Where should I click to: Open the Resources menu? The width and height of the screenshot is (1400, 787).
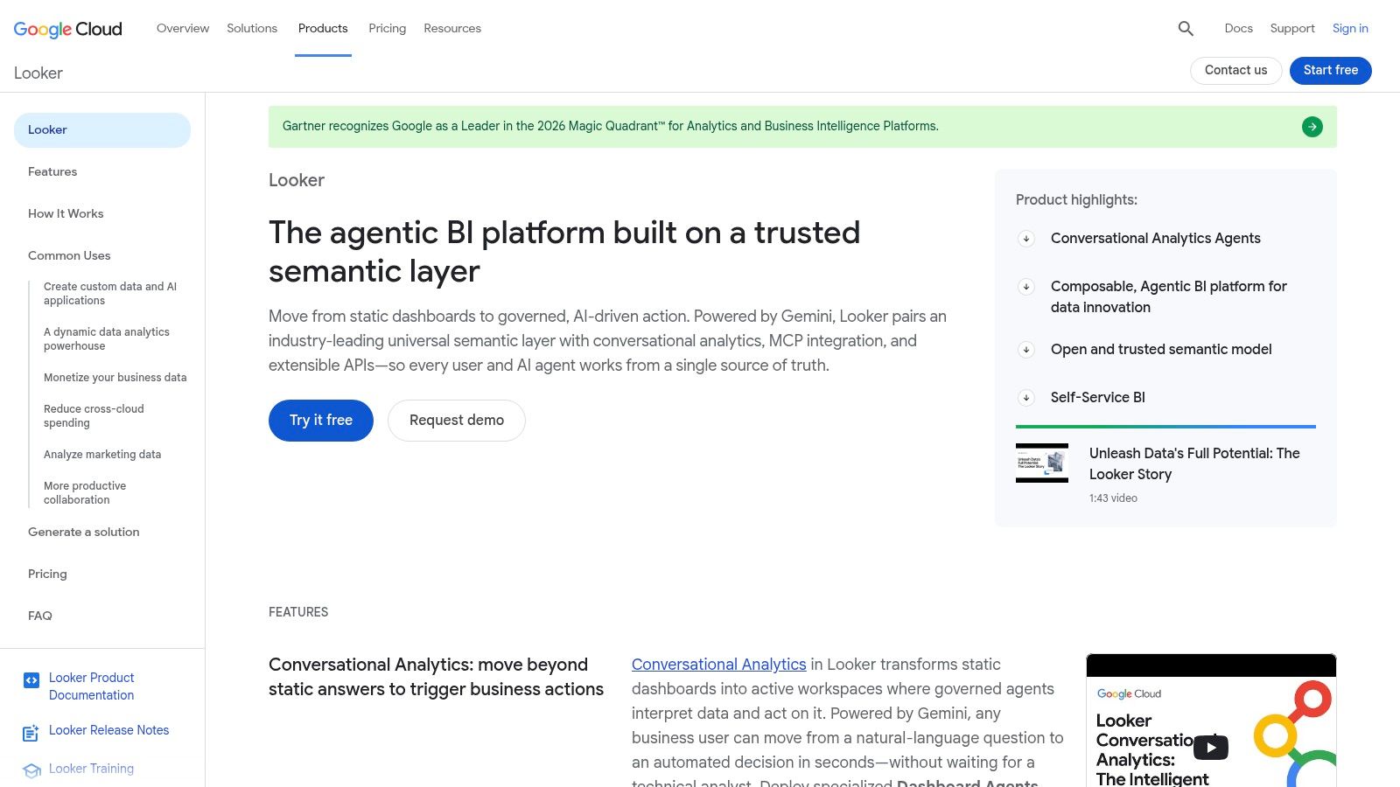(x=452, y=28)
